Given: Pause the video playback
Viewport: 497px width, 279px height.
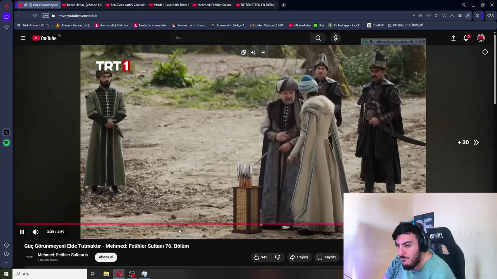Looking at the screenshot, I should click(22, 232).
